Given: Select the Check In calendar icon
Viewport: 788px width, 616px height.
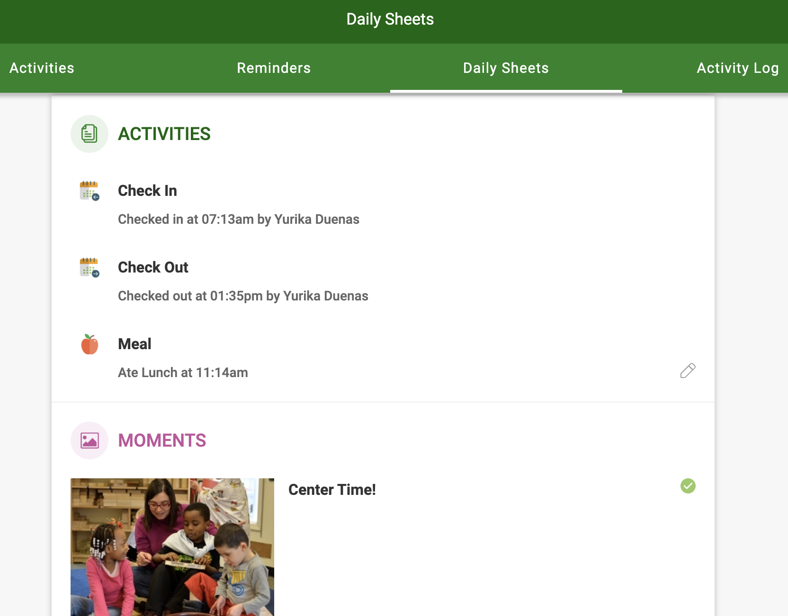Looking at the screenshot, I should pyautogui.click(x=89, y=191).
